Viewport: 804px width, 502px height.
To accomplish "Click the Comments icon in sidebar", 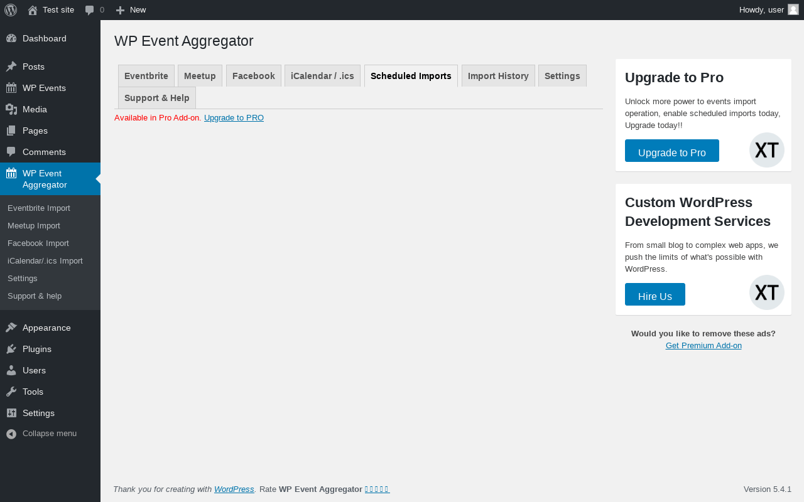I will click(x=11, y=152).
